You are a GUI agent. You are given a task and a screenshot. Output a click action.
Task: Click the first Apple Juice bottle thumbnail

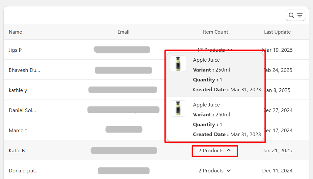click(178, 64)
